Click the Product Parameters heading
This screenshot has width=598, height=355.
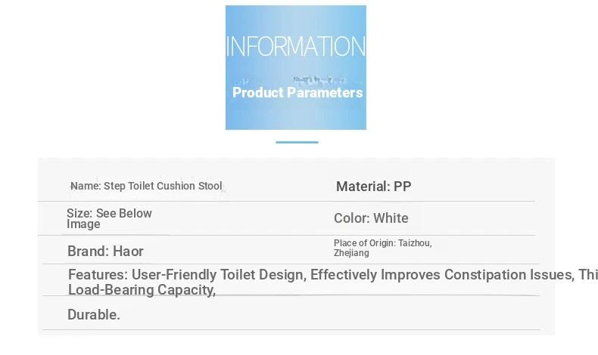coord(297,92)
